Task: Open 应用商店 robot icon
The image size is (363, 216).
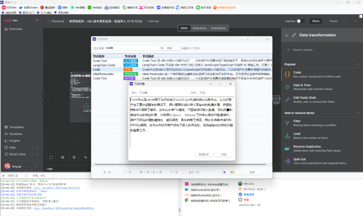Action: (x=107, y=8)
